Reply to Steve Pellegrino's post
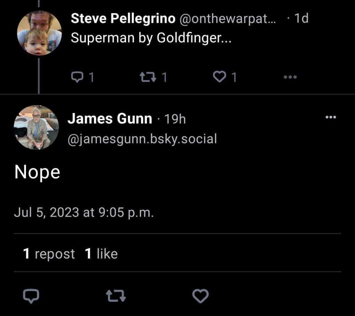This screenshot has width=355, height=316. point(76,77)
